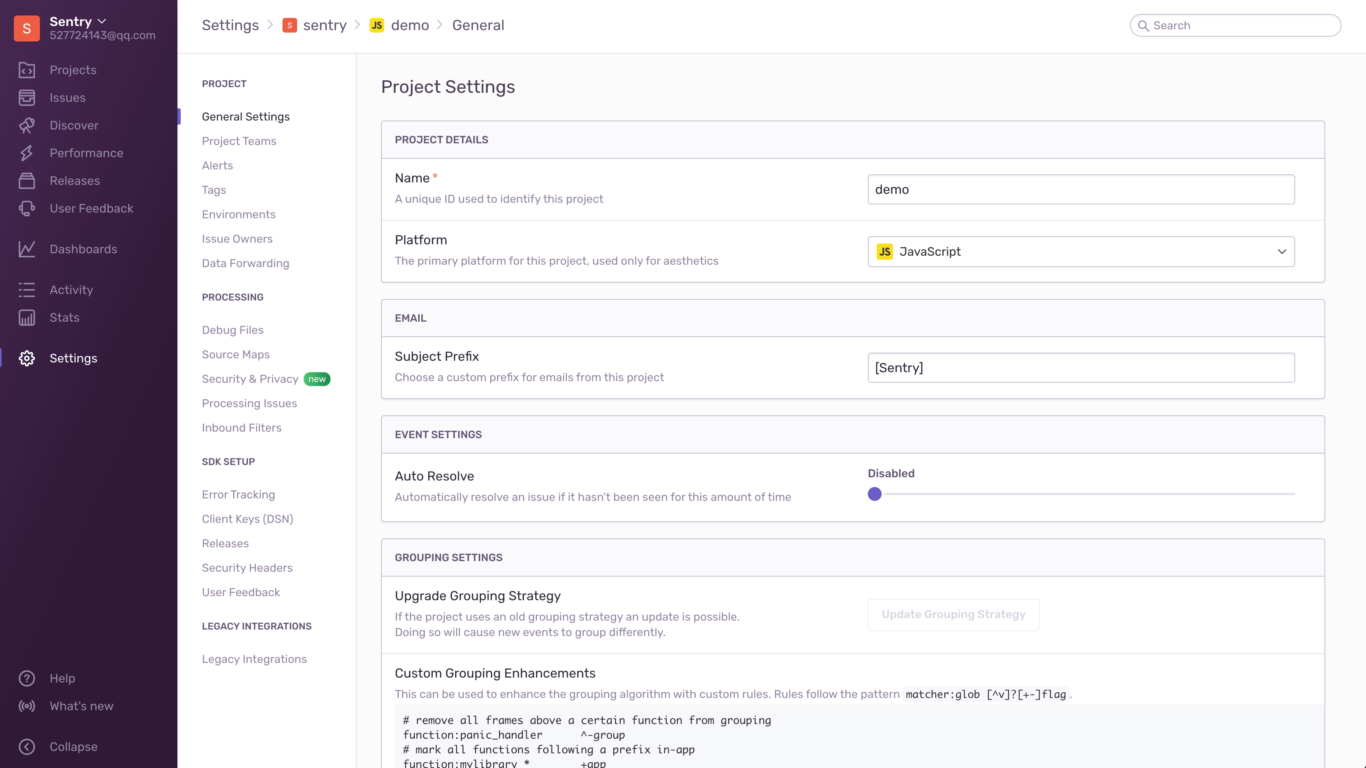1366x768 pixels.
Task: Click the Performance lightning icon
Action: click(x=26, y=153)
